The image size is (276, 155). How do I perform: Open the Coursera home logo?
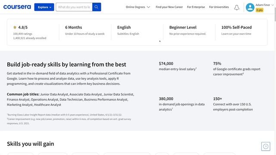point(17,7)
